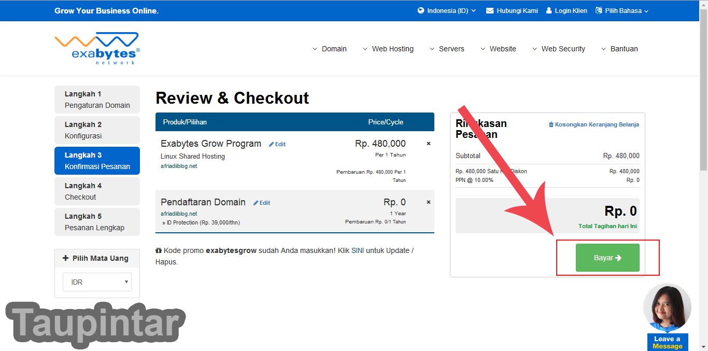Viewport: 708px width, 351px height.
Task: Click the green Bayar button
Action: pyautogui.click(x=607, y=258)
